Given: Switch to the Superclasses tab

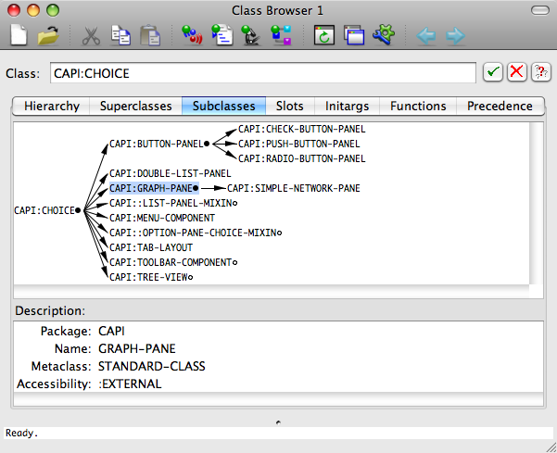Looking at the screenshot, I should [135, 107].
